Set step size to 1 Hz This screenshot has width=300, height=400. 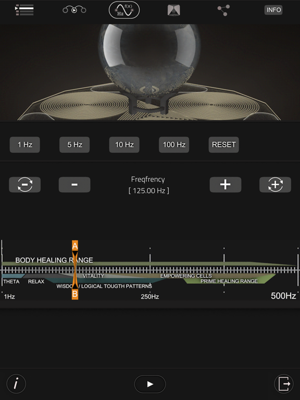coord(25,145)
